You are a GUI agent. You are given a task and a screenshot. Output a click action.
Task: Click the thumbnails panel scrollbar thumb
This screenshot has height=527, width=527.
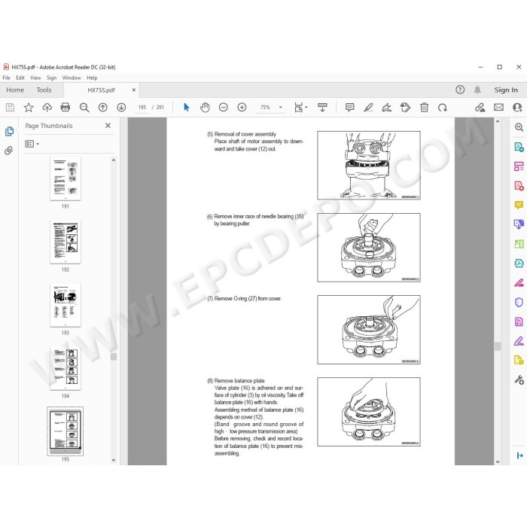coord(114,357)
